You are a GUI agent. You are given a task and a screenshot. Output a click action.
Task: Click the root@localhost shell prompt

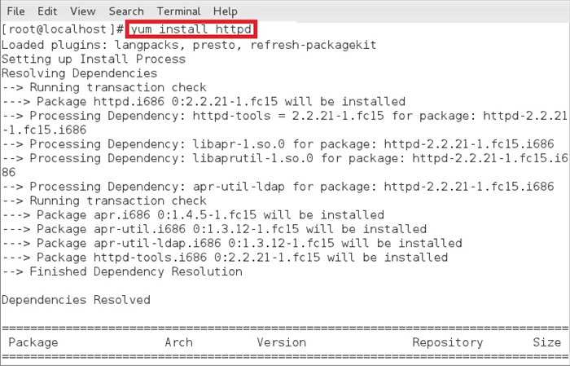tap(63, 29)
